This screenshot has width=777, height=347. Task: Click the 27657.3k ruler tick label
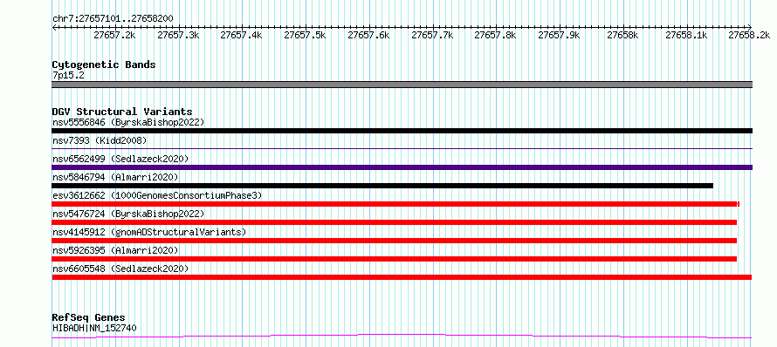(178, 35)
